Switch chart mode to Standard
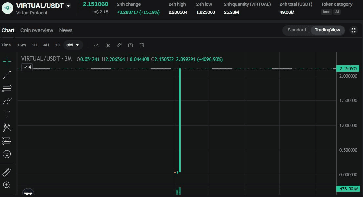Screen dimensions: 363x197 click(296, 30)
